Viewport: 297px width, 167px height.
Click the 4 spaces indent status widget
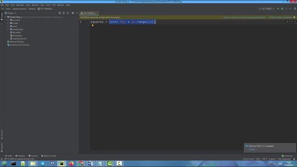pyautogui.click(x=272, y=159)
